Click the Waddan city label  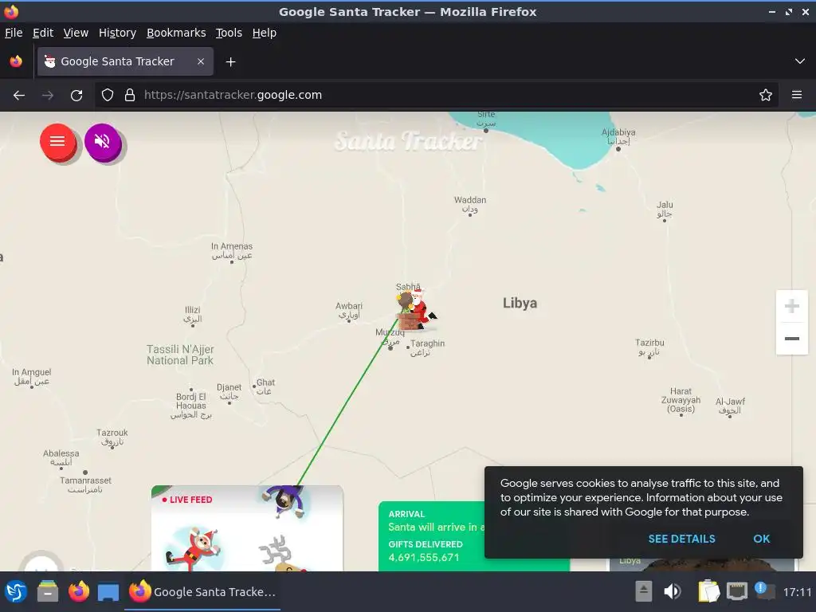click(470, 204)
